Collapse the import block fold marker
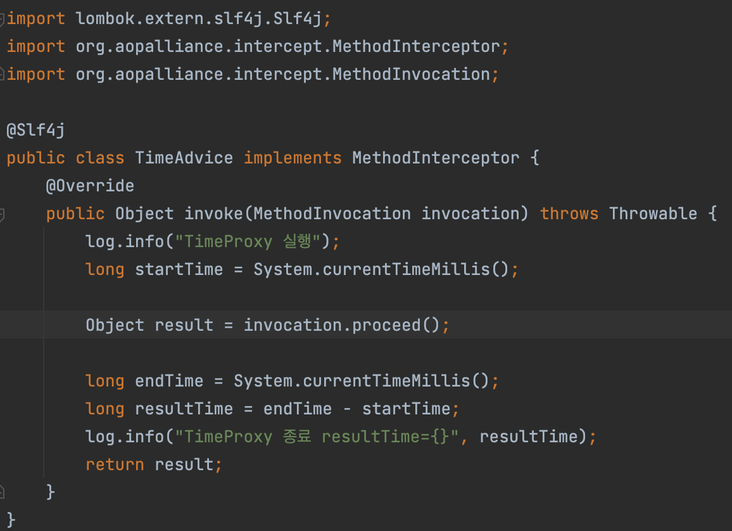Screen dimensions: 732x531 tap(2, 19)
